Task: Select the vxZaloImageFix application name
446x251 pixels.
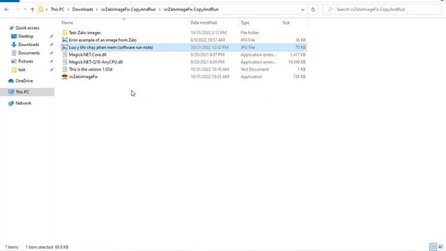Action: coord(83,77)
